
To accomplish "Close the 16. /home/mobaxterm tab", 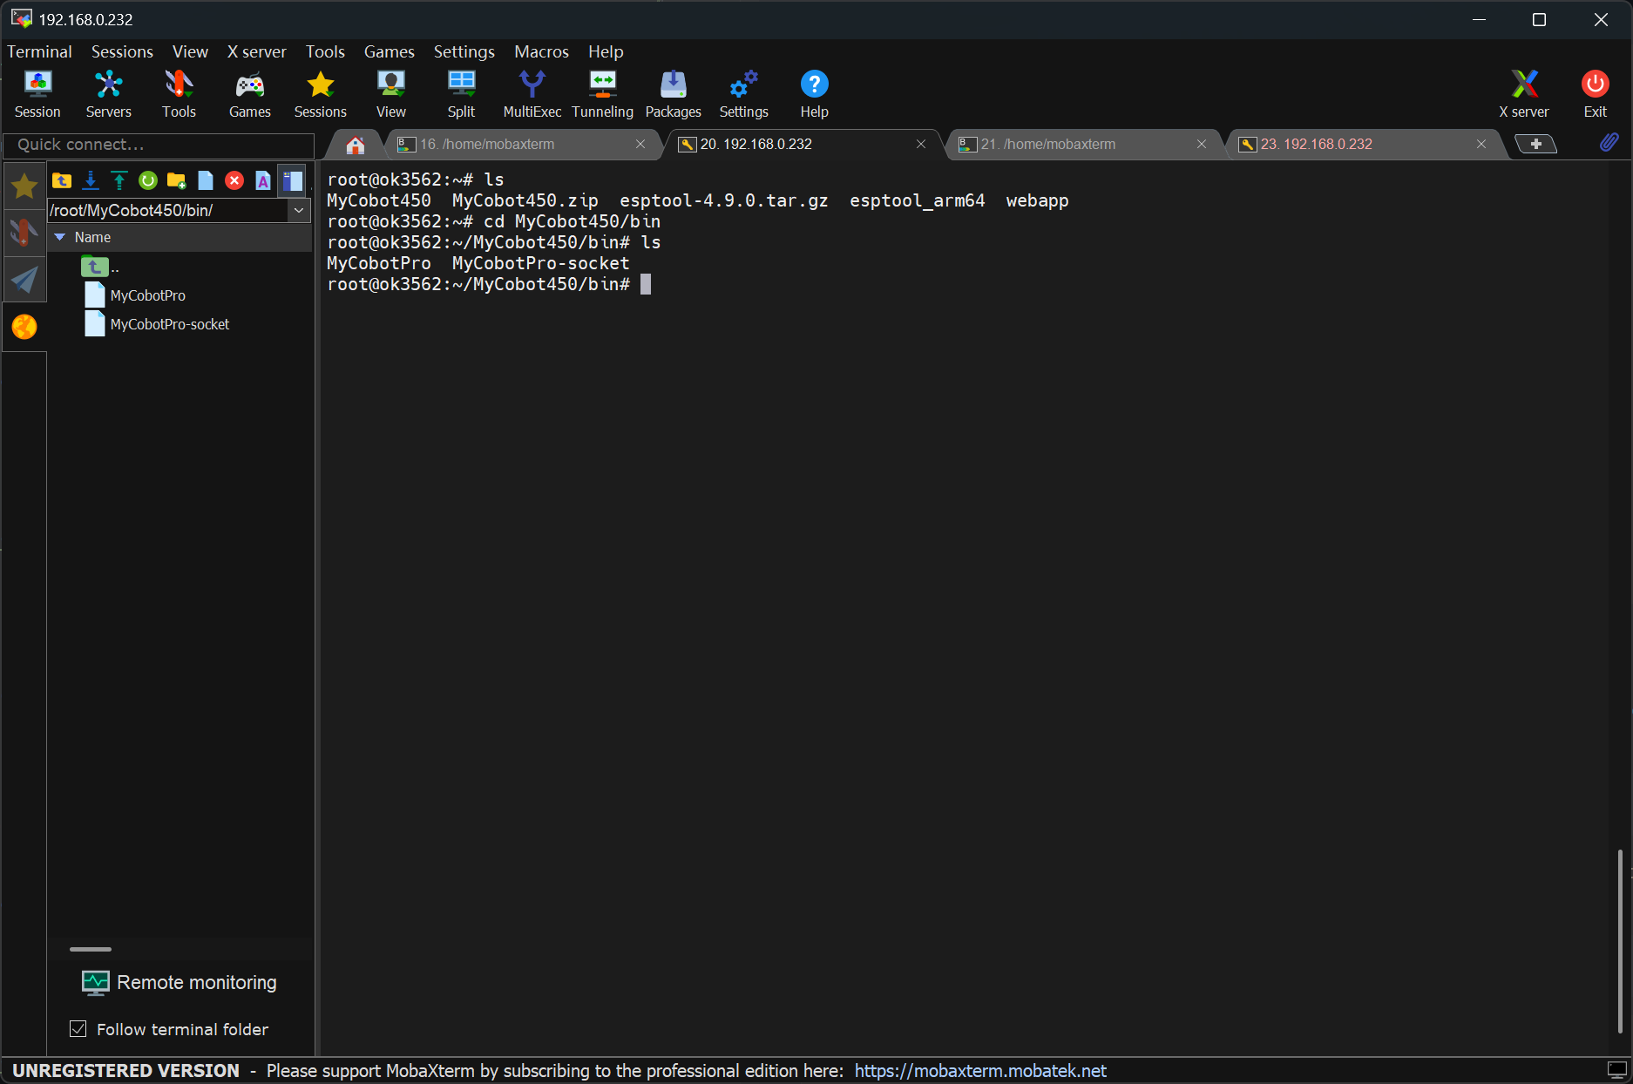I will tap(640, 144).
